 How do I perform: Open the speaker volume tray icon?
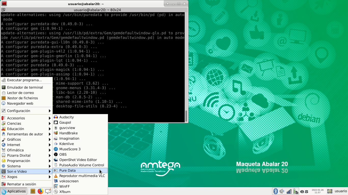282,191
